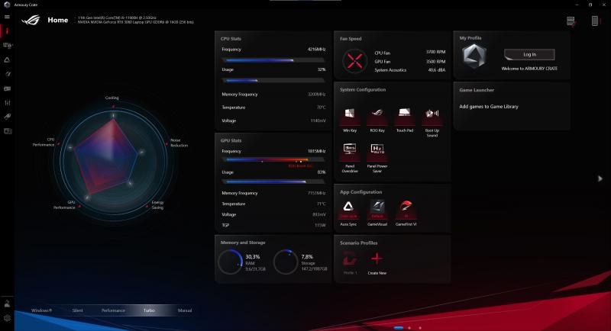Open the user account icon in the sidebar
This screenshot has width=611, height=331.
click(x=7, y=304)
